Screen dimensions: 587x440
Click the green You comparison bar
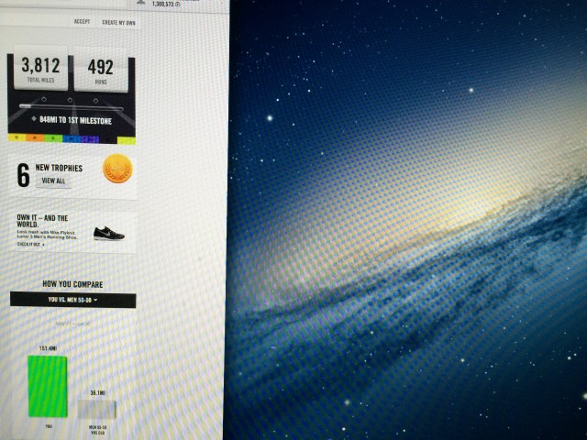pos(48,386)
